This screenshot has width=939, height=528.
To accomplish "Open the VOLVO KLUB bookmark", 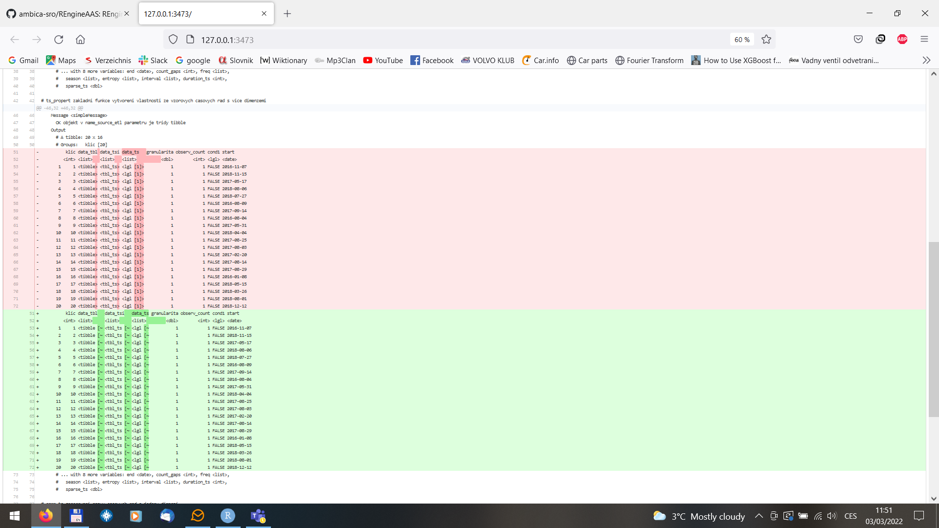I will (x=488, y=60).
